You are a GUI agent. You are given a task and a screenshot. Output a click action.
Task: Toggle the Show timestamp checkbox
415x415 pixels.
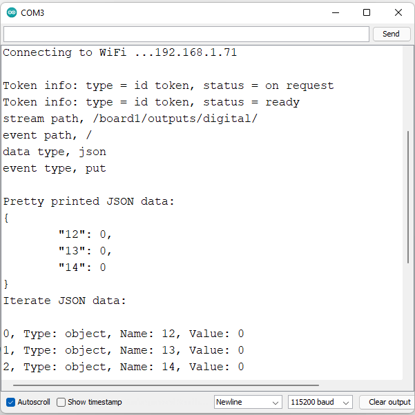[x=61, y=402]
